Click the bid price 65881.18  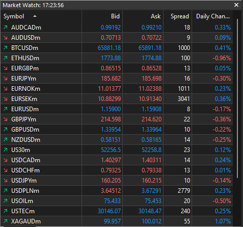(x=109, y=48)
